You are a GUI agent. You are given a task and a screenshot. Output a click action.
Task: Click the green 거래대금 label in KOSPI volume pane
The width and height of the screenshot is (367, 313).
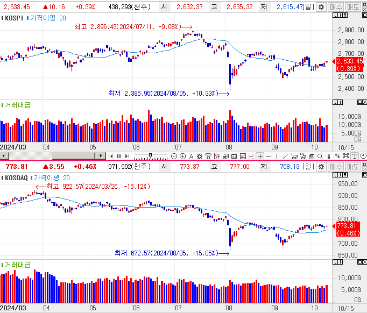[18, 105]
